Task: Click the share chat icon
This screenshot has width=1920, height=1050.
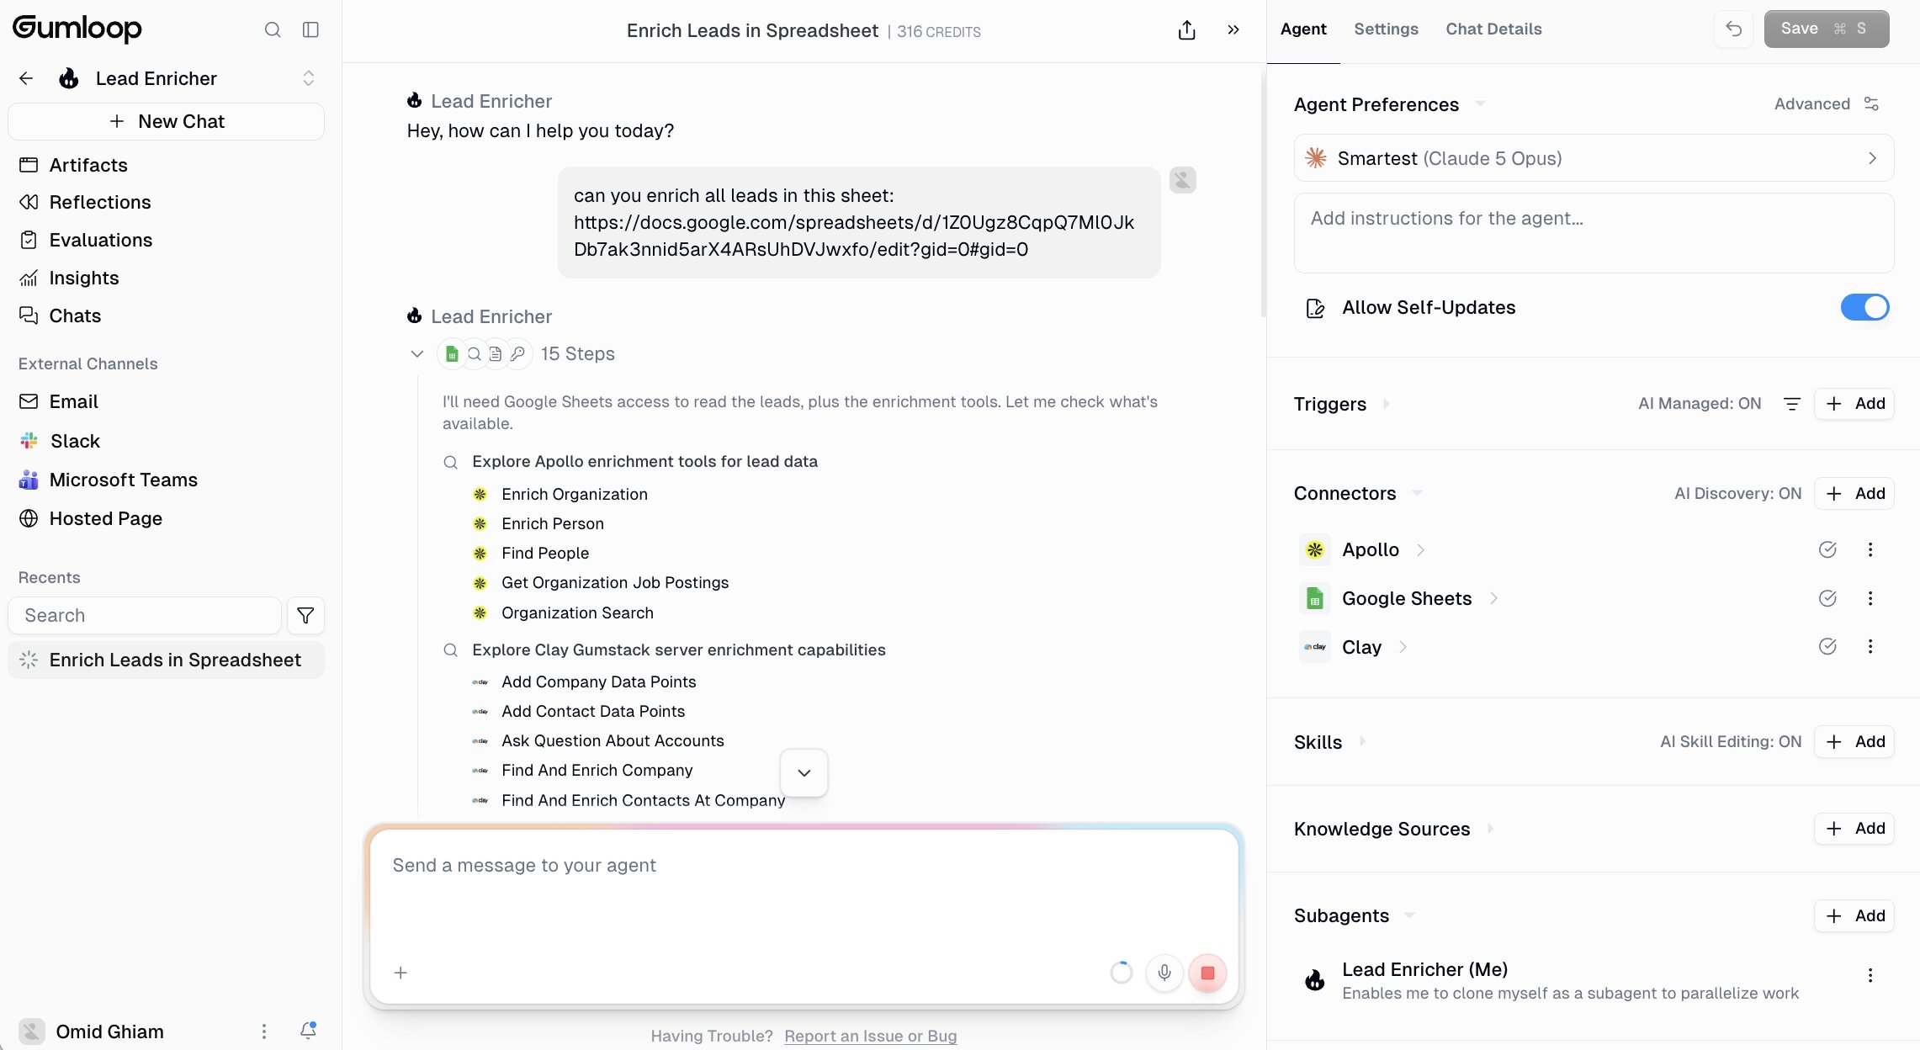Action: pyautogui.click(x=1186, y=30)
